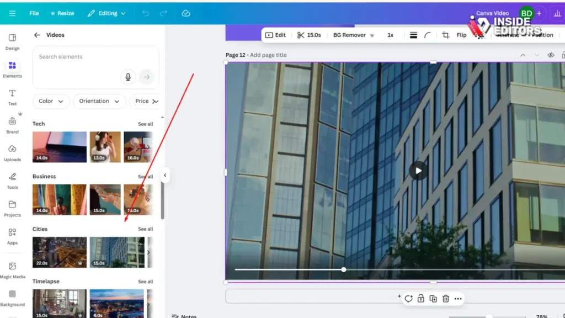Expand the Color filter dropdown
The width and height of the screenshot is (565, 318).
tap(50, 102)
